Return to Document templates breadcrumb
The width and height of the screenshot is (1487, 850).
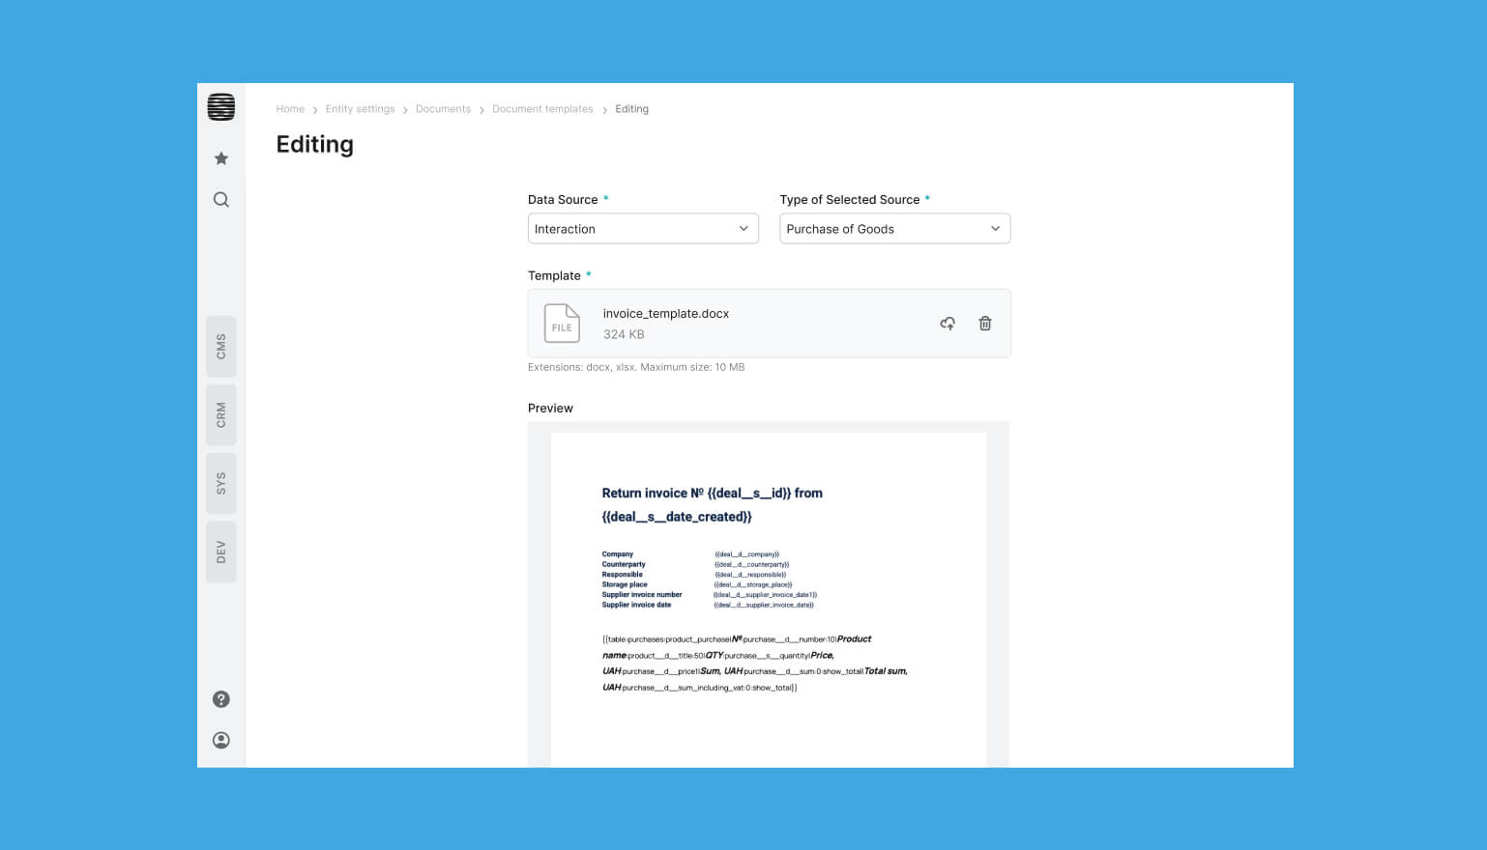(542, 109)
